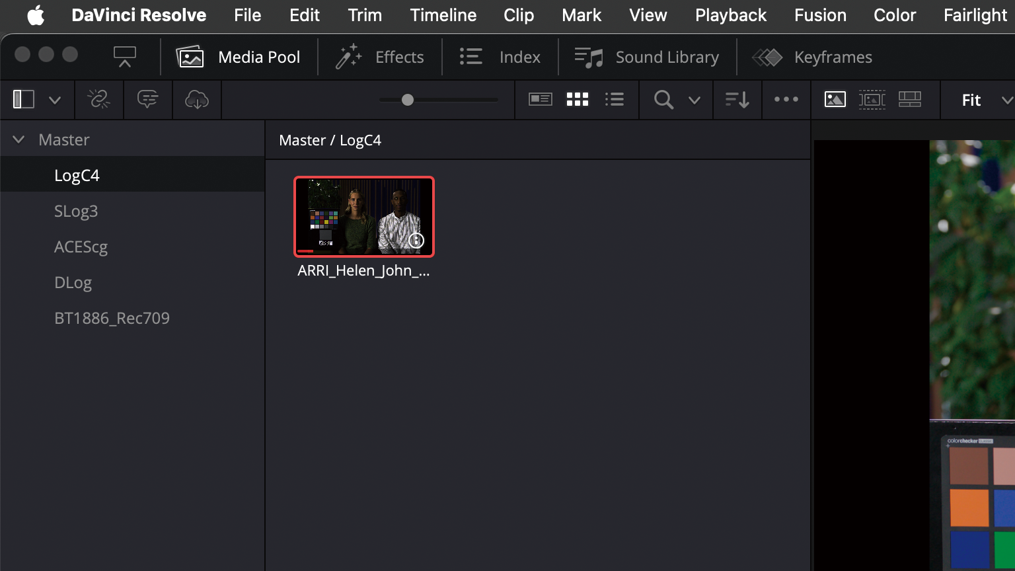Viewport: 1015px width, 571px height.
Task: Click the sort order icon
Action: [737, 100]
